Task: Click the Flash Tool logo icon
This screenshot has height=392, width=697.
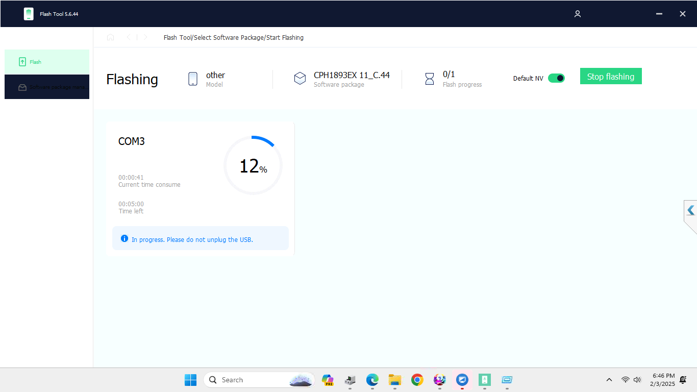Action: point(29,14)
